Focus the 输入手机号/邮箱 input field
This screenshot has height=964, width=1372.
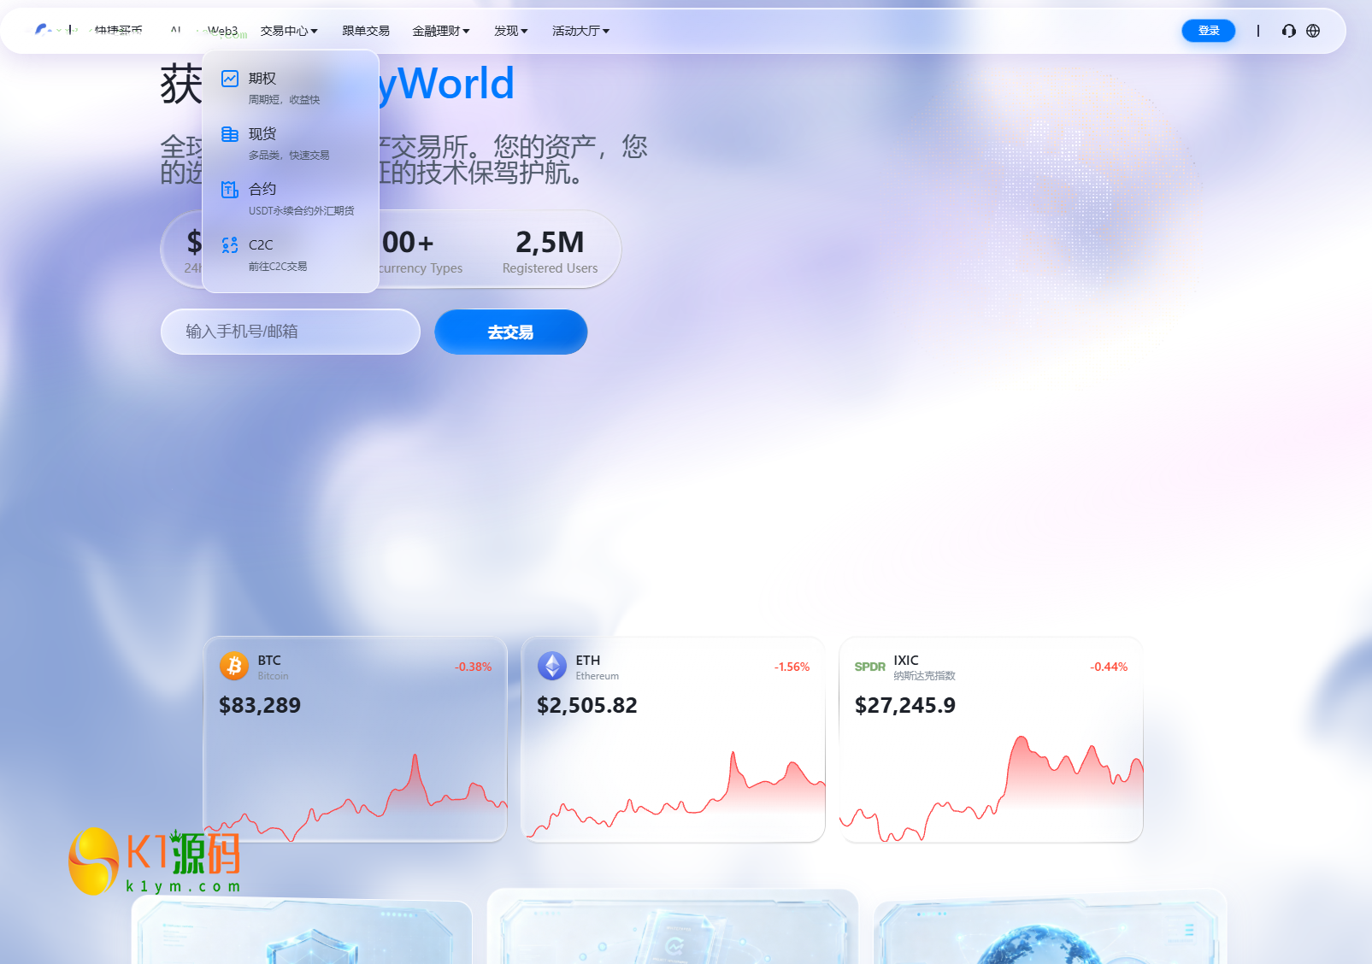(291, 332)
